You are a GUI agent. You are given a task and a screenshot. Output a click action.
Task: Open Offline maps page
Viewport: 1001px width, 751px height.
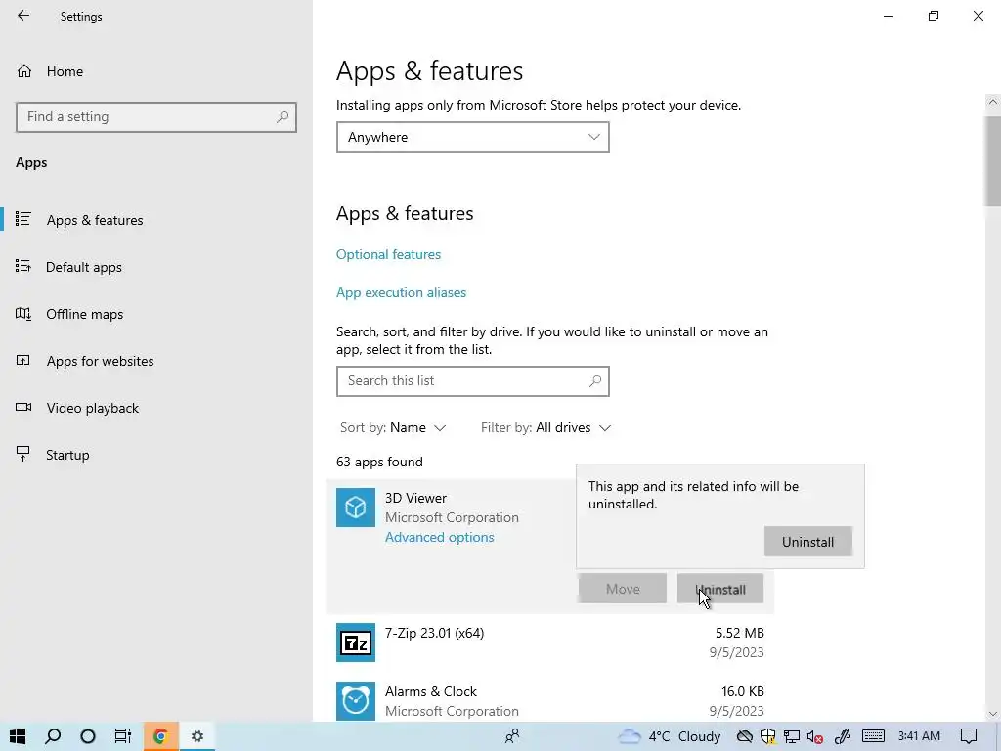pyautogui.click(x=84, y=314)
